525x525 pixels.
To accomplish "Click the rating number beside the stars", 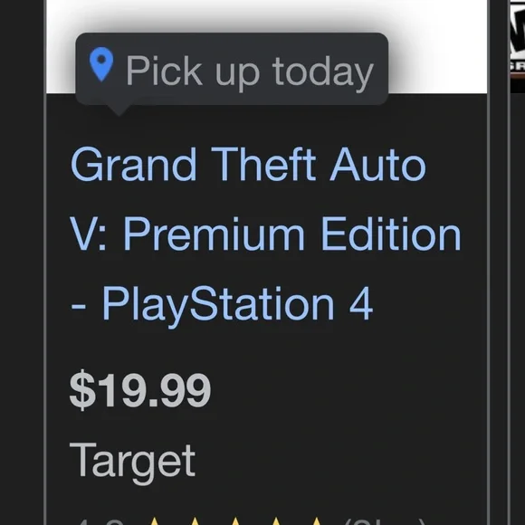I will [100, 521].
